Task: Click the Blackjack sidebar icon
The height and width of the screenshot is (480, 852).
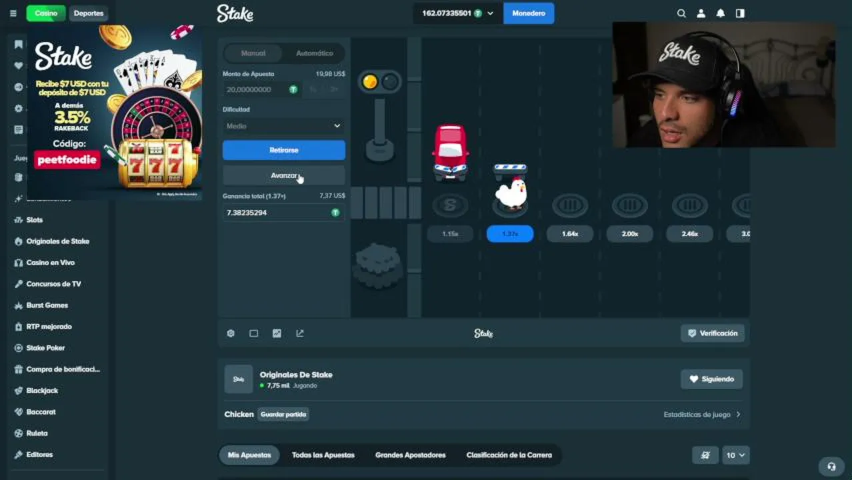Action: [x=19, y=391]
